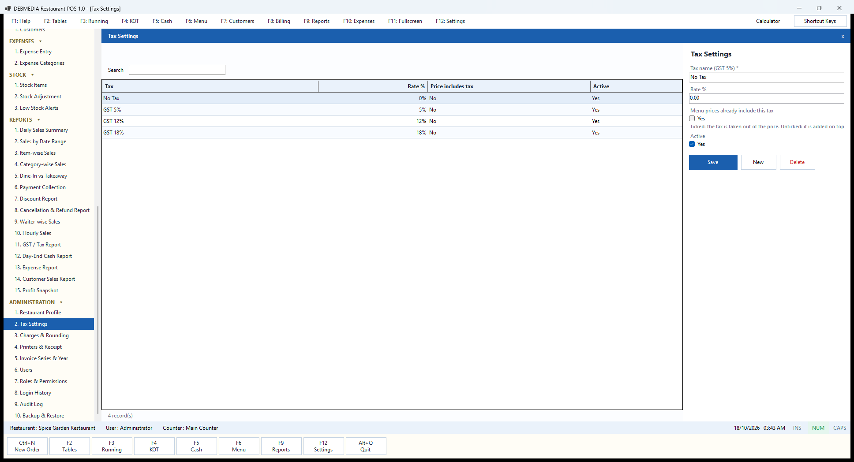854x462 pixels.
Task: Untick the Active Yes checkbox
Action: pos(692,144)
